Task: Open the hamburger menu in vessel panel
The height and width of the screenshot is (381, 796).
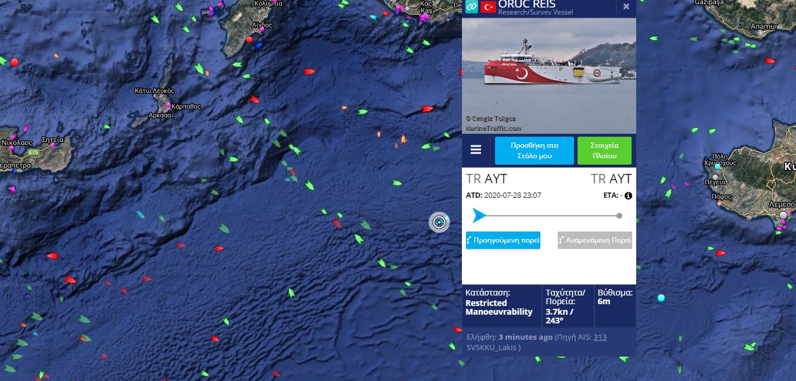Action: tap(476, 150)
